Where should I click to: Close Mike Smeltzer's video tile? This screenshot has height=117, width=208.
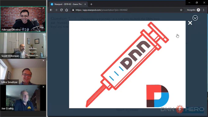click(x=43, y=60)
